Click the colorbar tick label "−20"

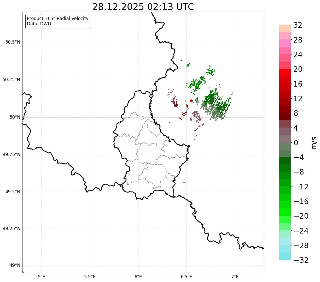tap(301, 216)
